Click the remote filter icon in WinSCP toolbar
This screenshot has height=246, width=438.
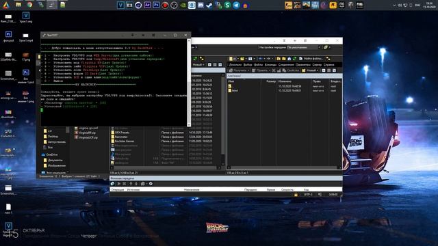coord(250,59)
